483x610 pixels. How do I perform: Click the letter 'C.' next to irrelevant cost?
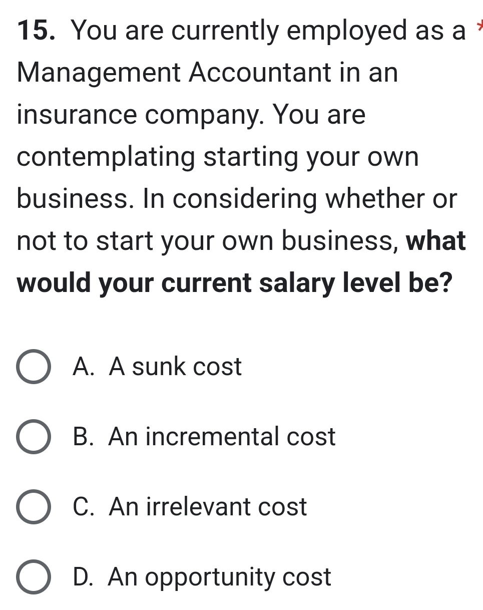[x=86, y=507]
